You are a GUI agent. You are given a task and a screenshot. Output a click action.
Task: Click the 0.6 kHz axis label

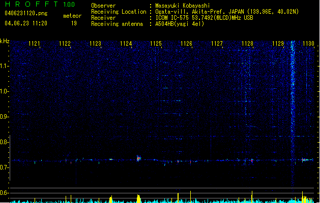(4, 193)
